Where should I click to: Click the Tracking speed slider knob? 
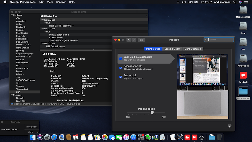coord(152,113)
